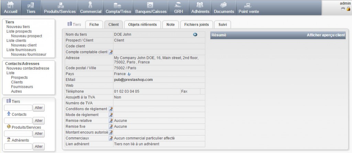352x153 pixels.
Task: Open the GRH menu
Action: coord(178,8)
